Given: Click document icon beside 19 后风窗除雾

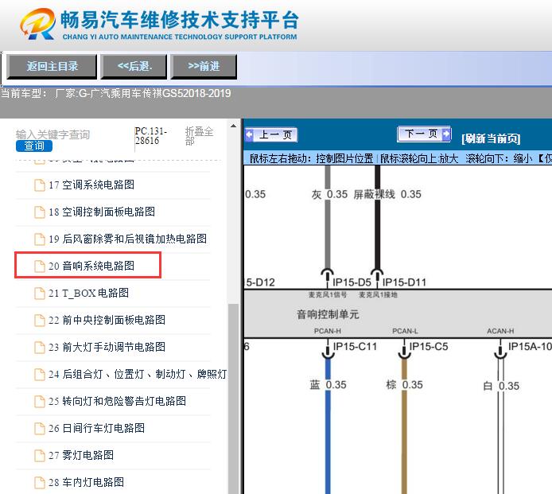Looking at the screenshot, I should (40, 239).
